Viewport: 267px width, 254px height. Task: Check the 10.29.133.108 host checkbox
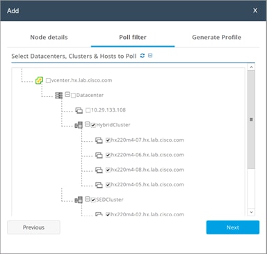click(x=88, y=110)
